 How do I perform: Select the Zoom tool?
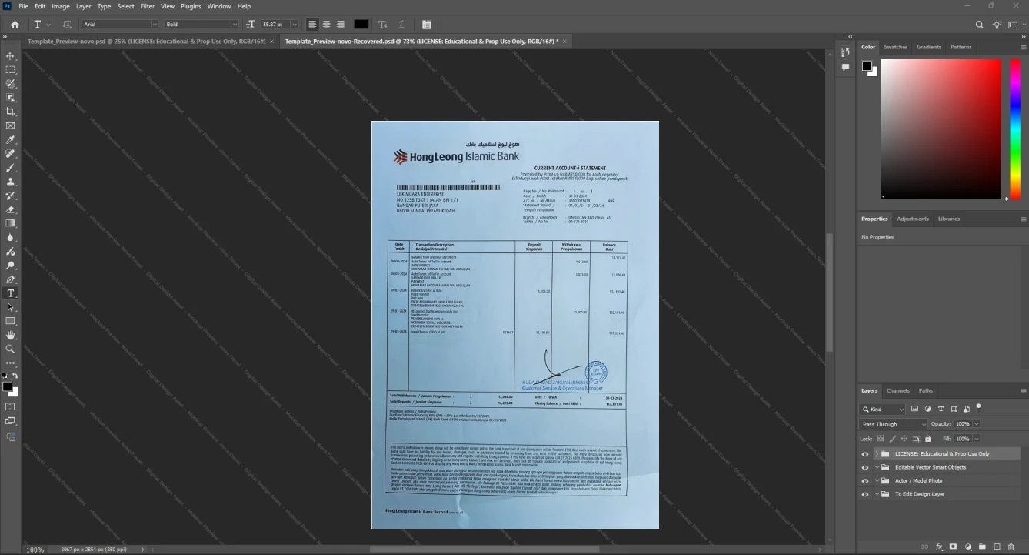click(x=11, y=349)
